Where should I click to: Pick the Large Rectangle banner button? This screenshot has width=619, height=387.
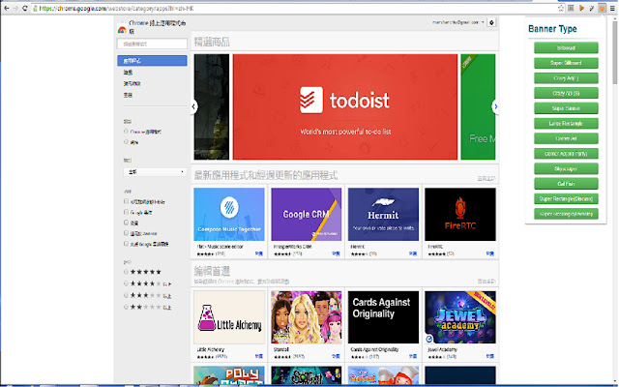coord(567,122)
